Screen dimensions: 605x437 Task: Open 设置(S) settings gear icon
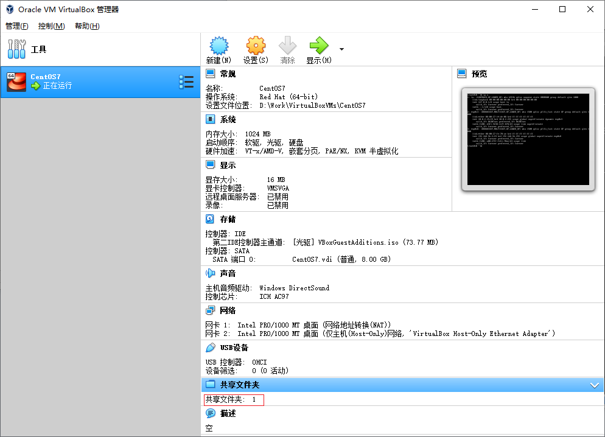coord(256,46)
